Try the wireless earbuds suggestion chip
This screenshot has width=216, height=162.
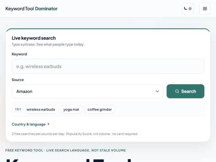(x=41, y=109)
